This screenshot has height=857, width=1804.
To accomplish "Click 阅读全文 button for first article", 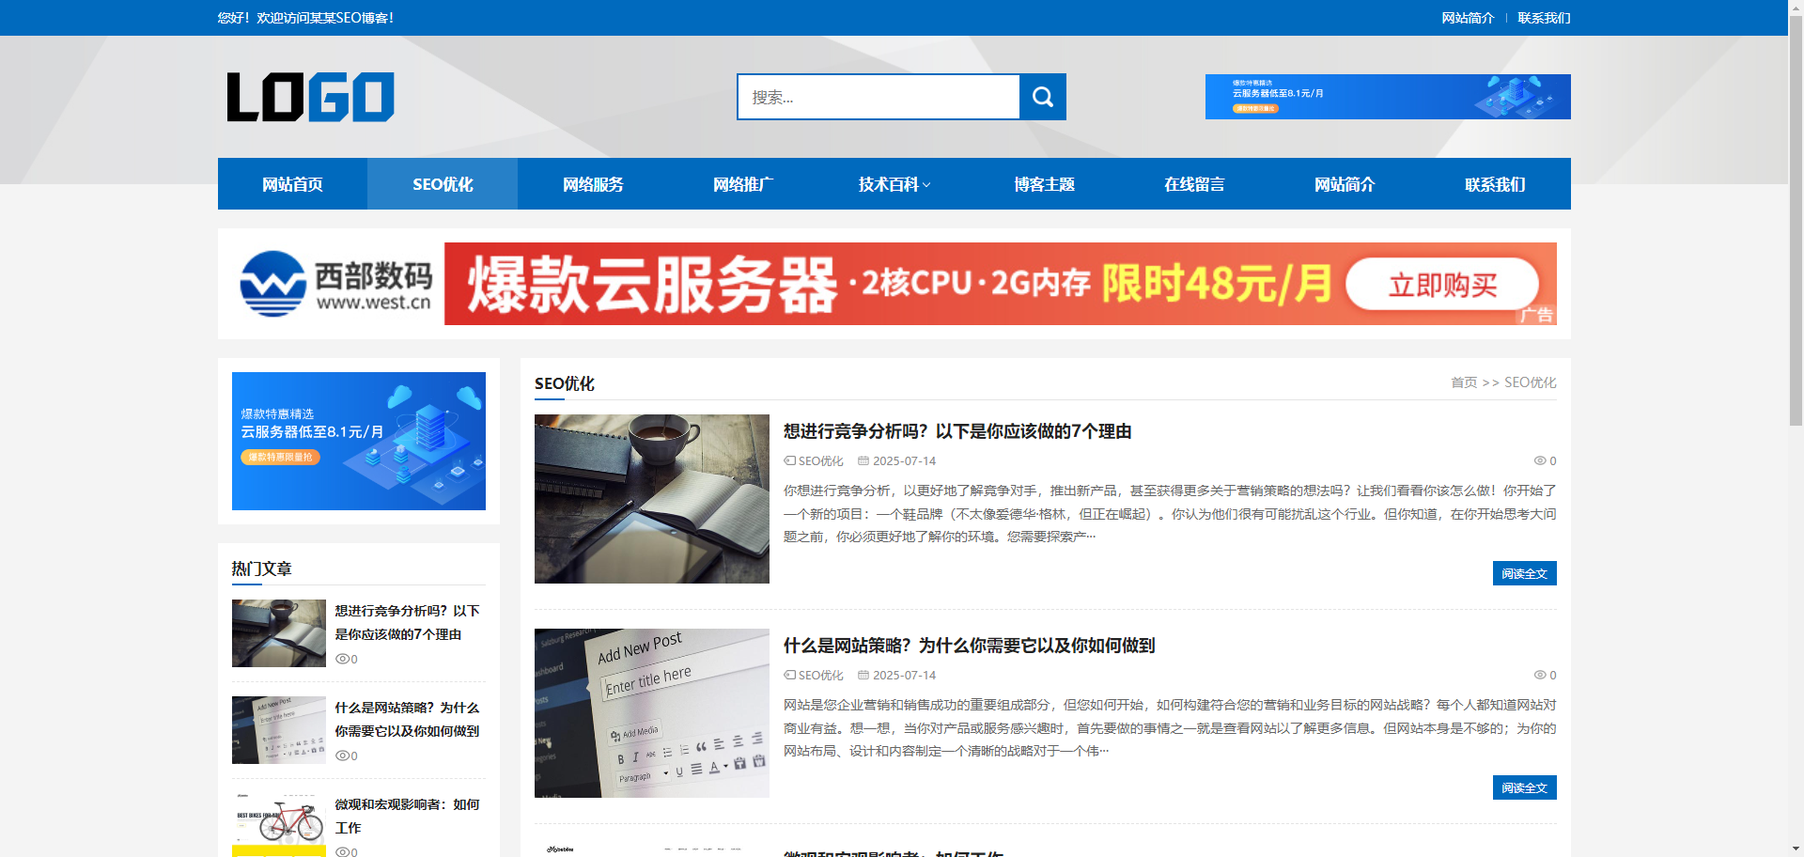I will pos(1524,573).
